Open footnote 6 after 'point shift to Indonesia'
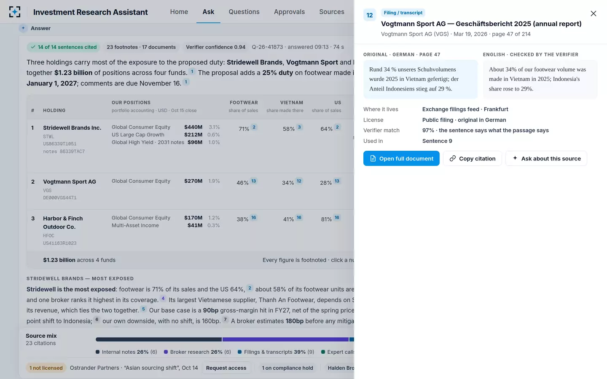This screenshot has width=607, height=379. (x=97, y=320)
